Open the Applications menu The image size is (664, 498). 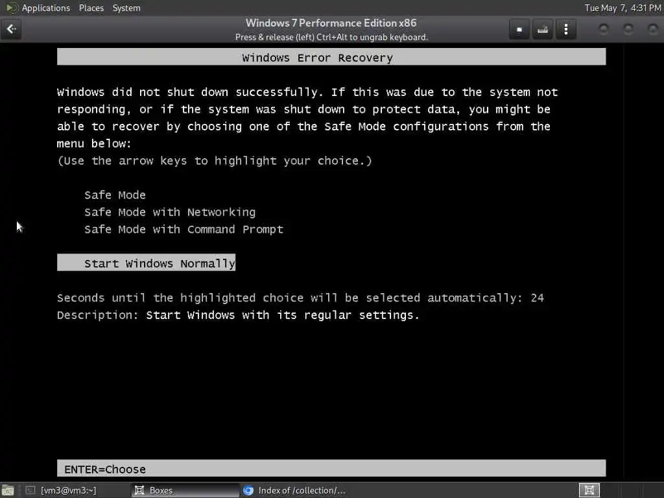coord(46,8)
